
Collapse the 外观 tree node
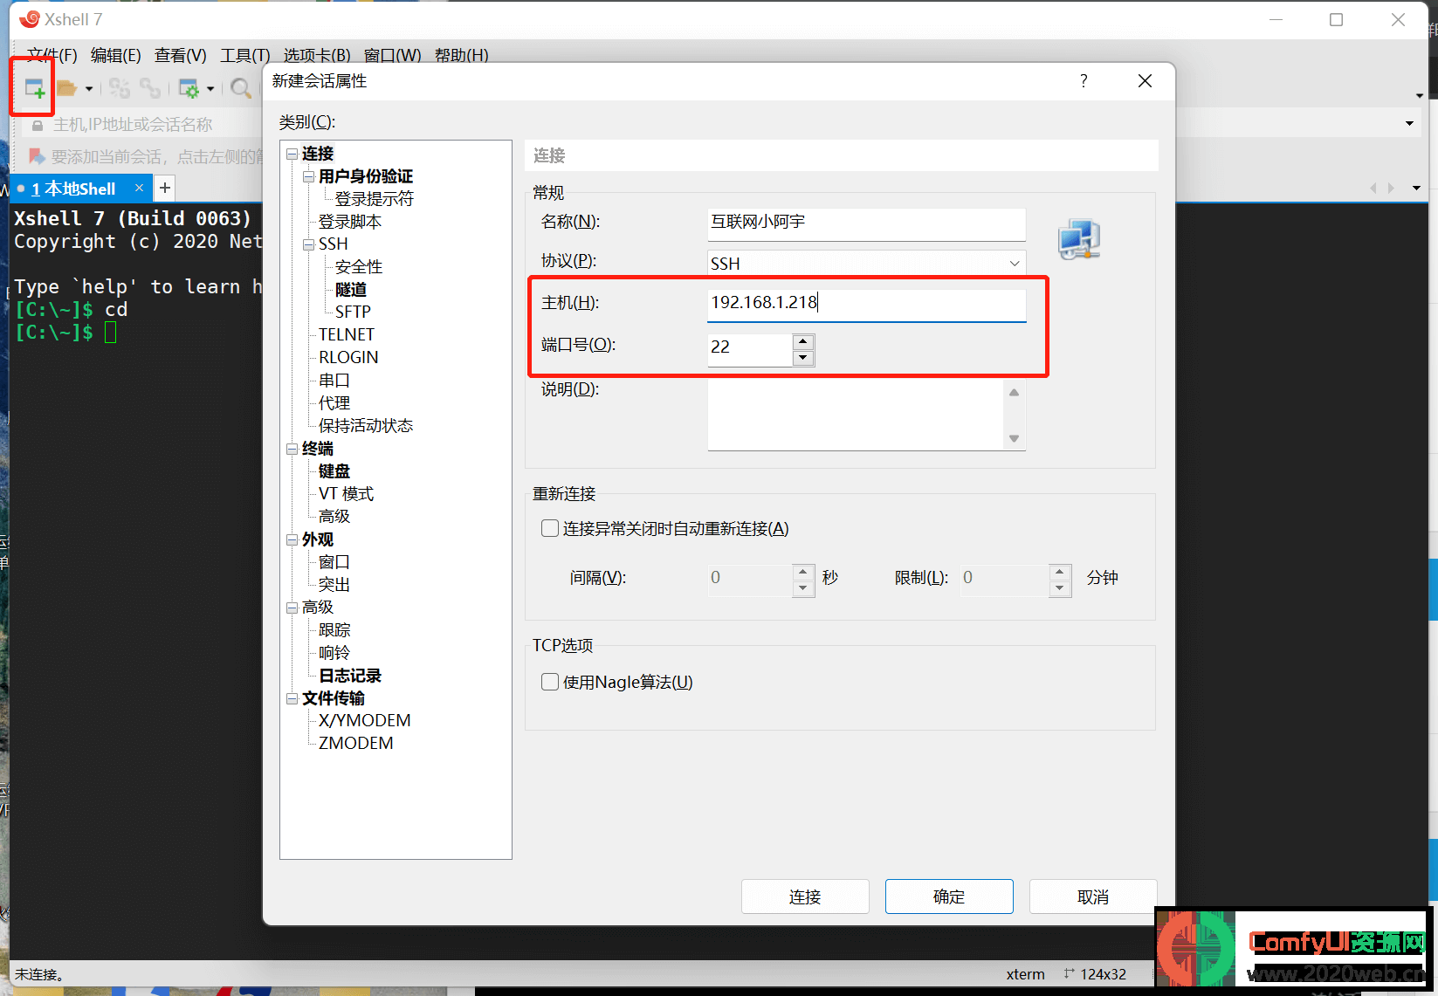292,539
